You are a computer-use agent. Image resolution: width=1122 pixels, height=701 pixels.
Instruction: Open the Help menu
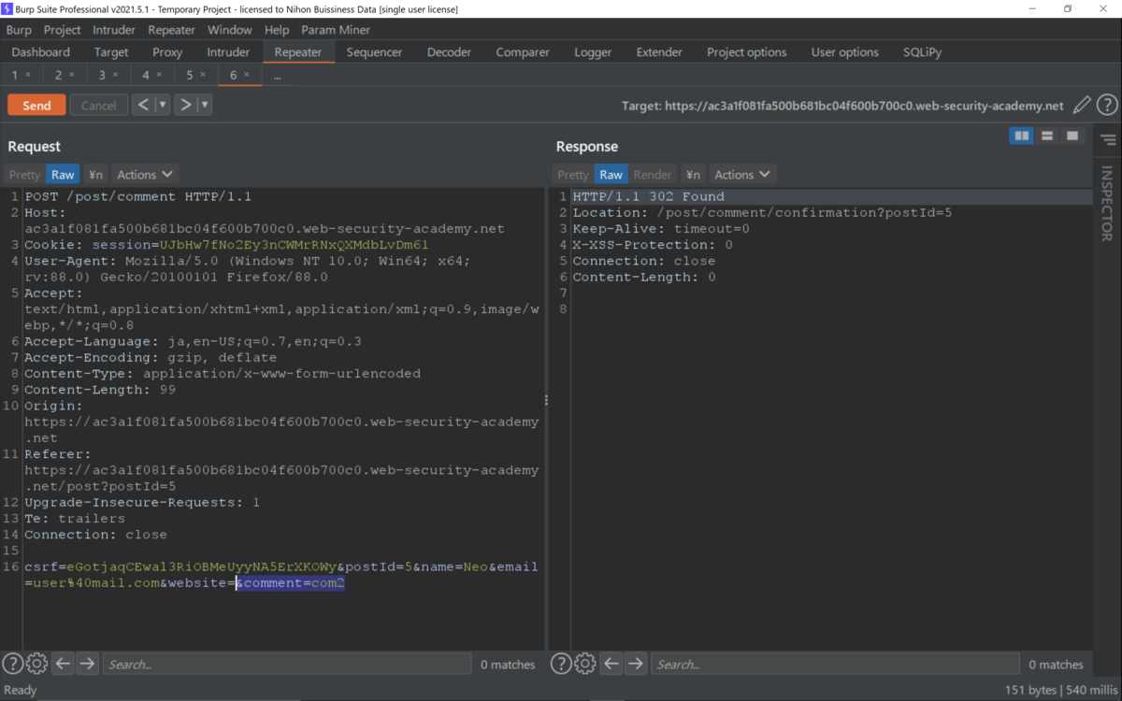click(277, 30)
